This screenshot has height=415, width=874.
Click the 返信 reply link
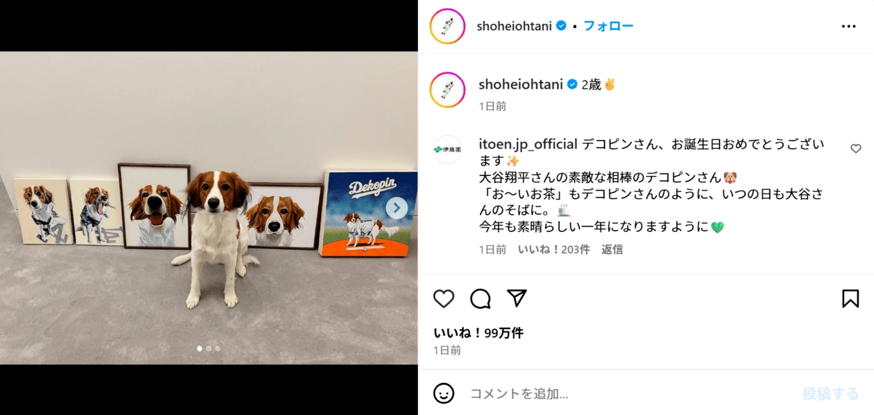click(612, 249)
